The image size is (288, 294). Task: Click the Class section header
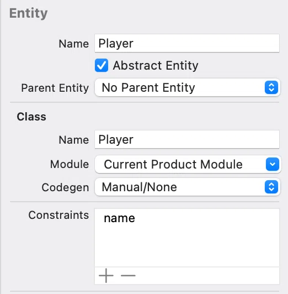[31, 117]
